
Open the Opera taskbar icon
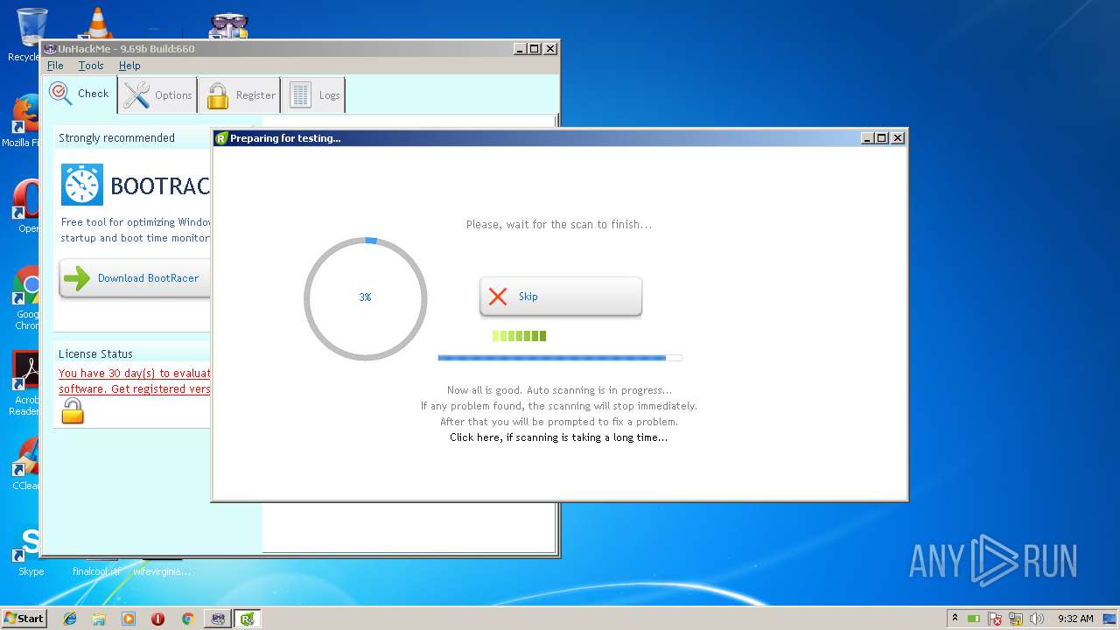[x=157, y=619]
